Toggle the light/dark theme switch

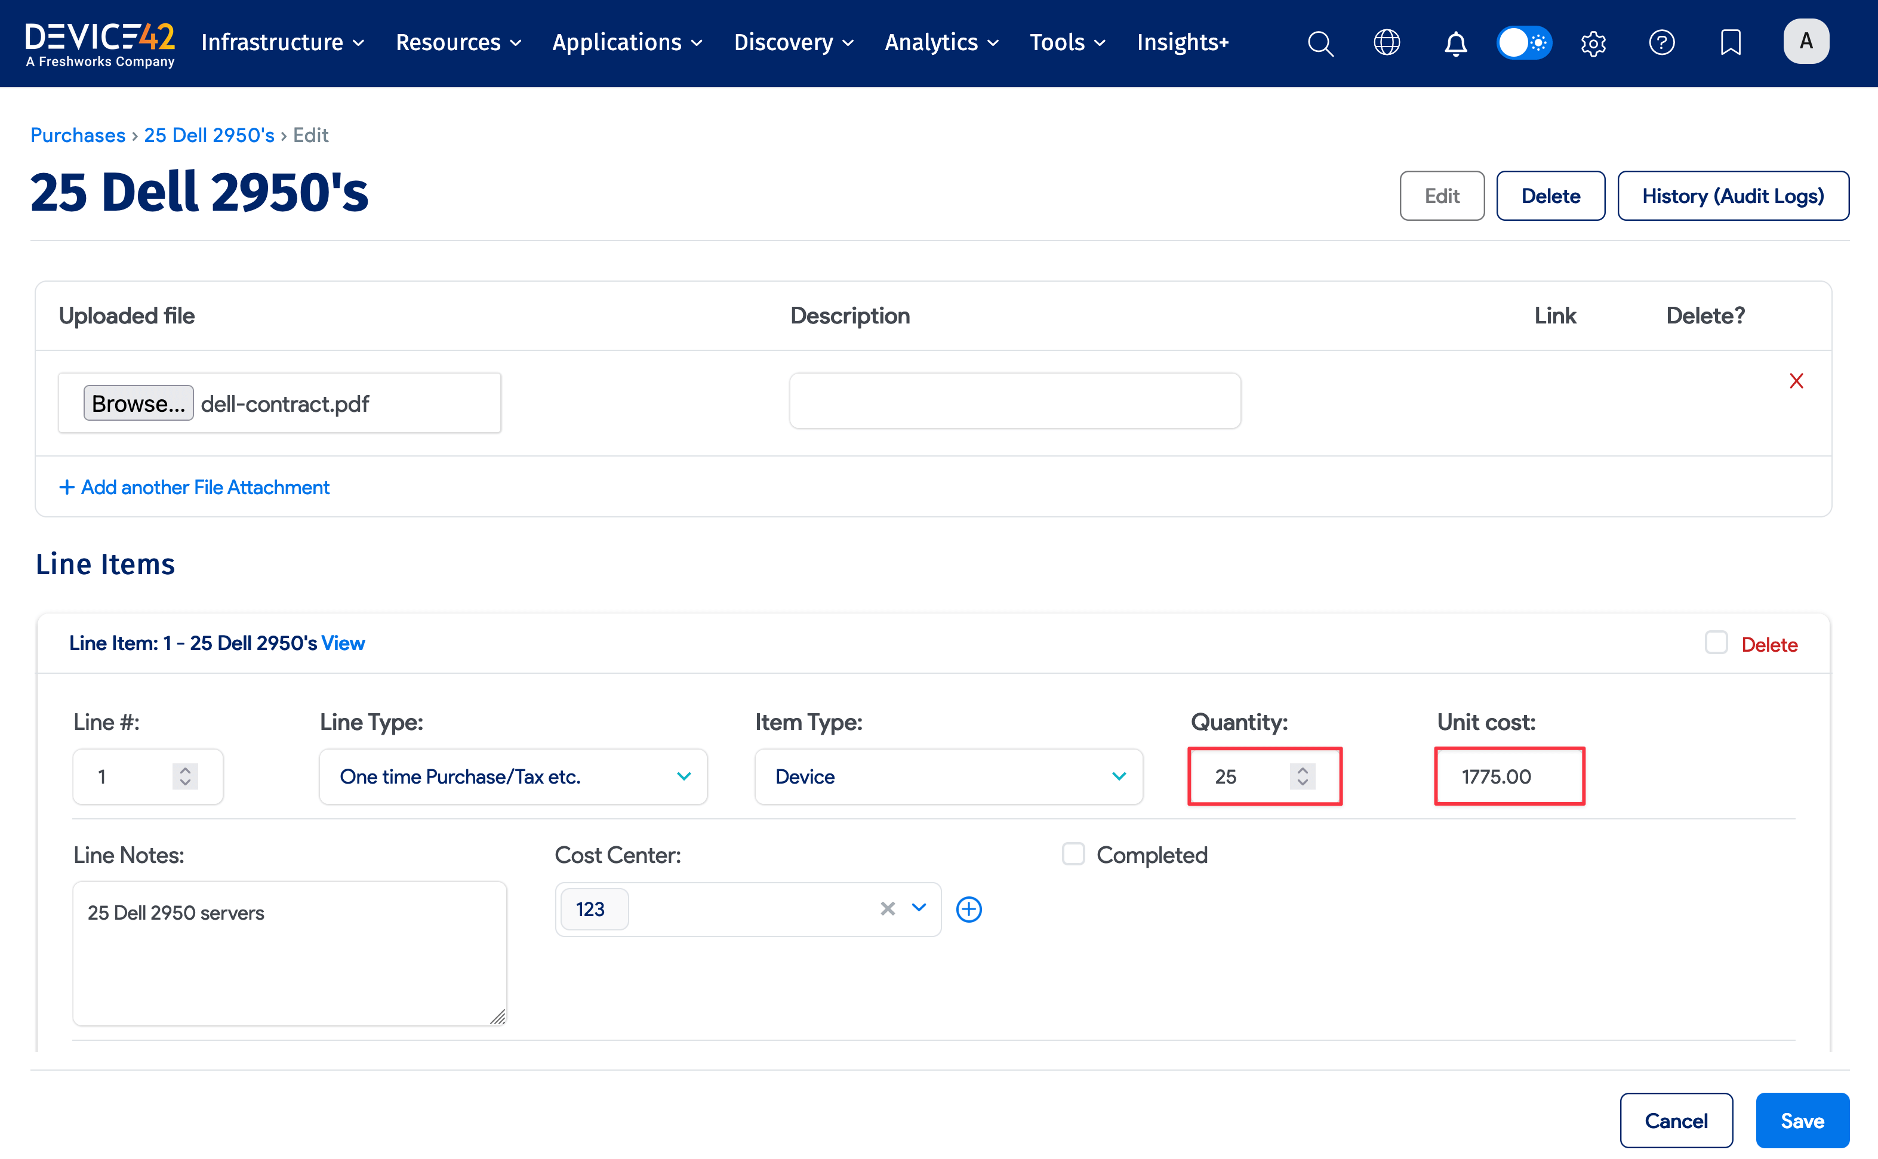[x=1524, y=43]
